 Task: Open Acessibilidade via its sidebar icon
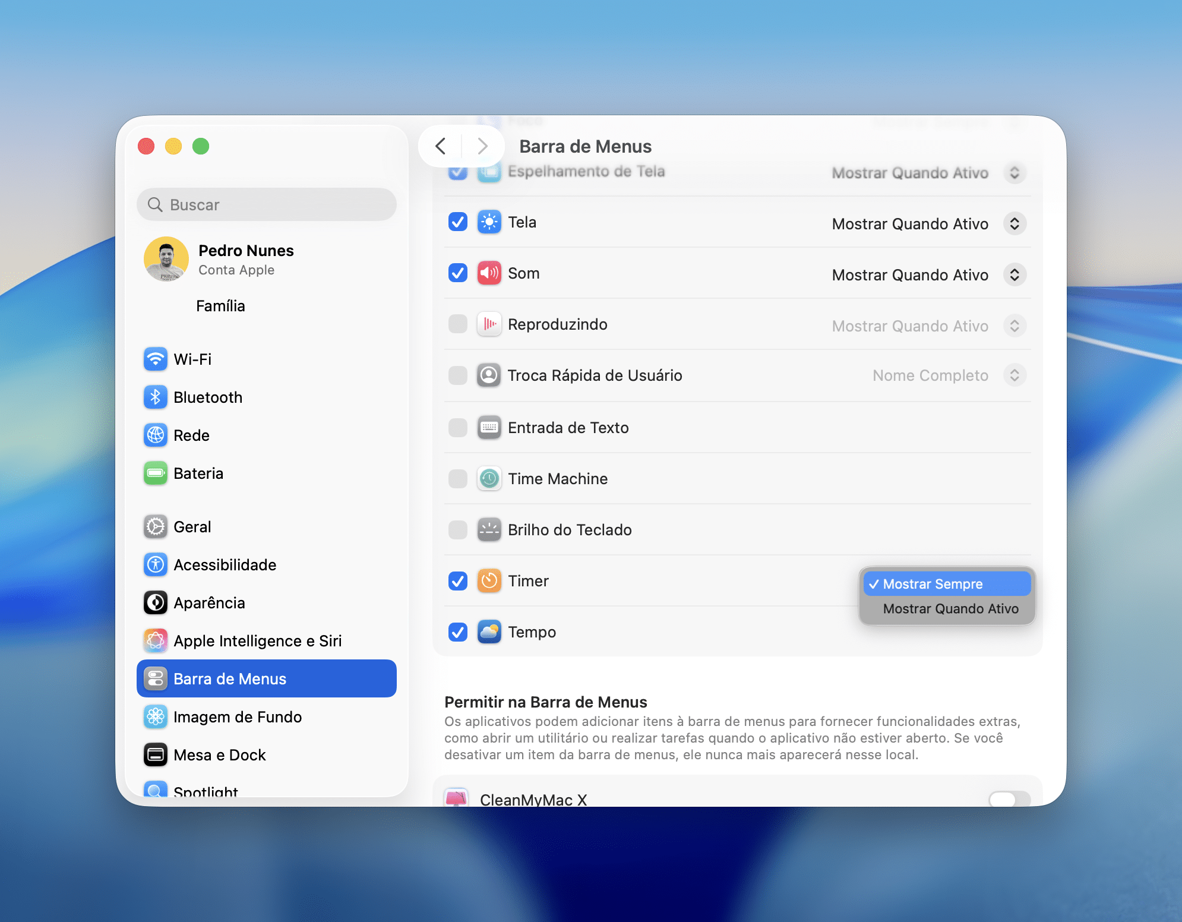pos(156,565)
